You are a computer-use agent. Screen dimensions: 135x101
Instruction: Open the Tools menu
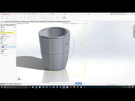[x=25, y=14]
